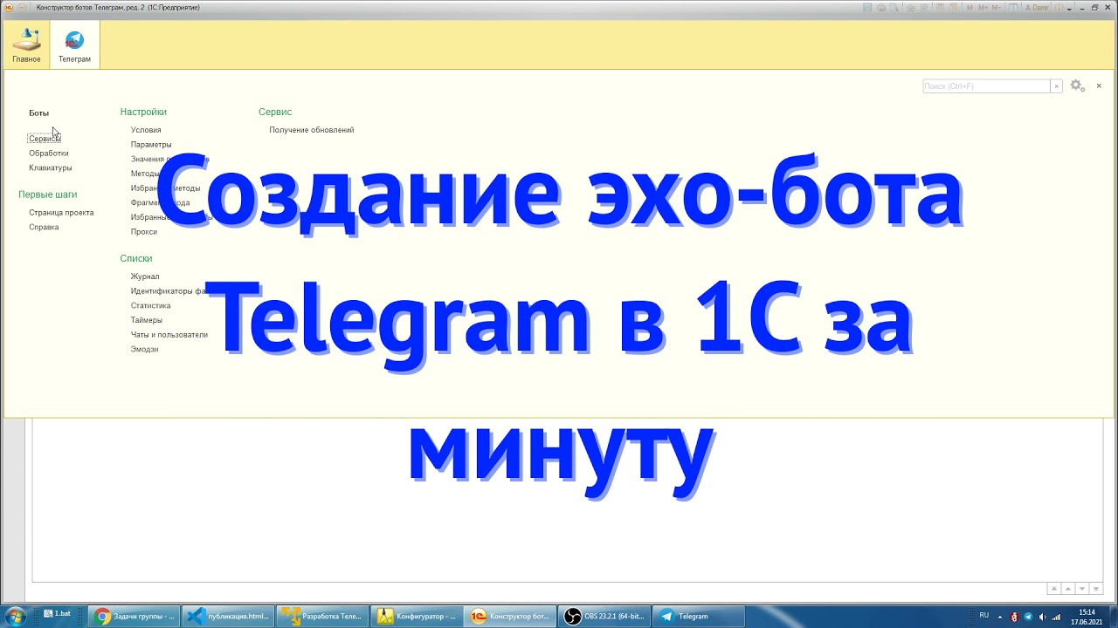Open the Статистика list
This screenshot has height=628, width=1118.
point(151,305)
